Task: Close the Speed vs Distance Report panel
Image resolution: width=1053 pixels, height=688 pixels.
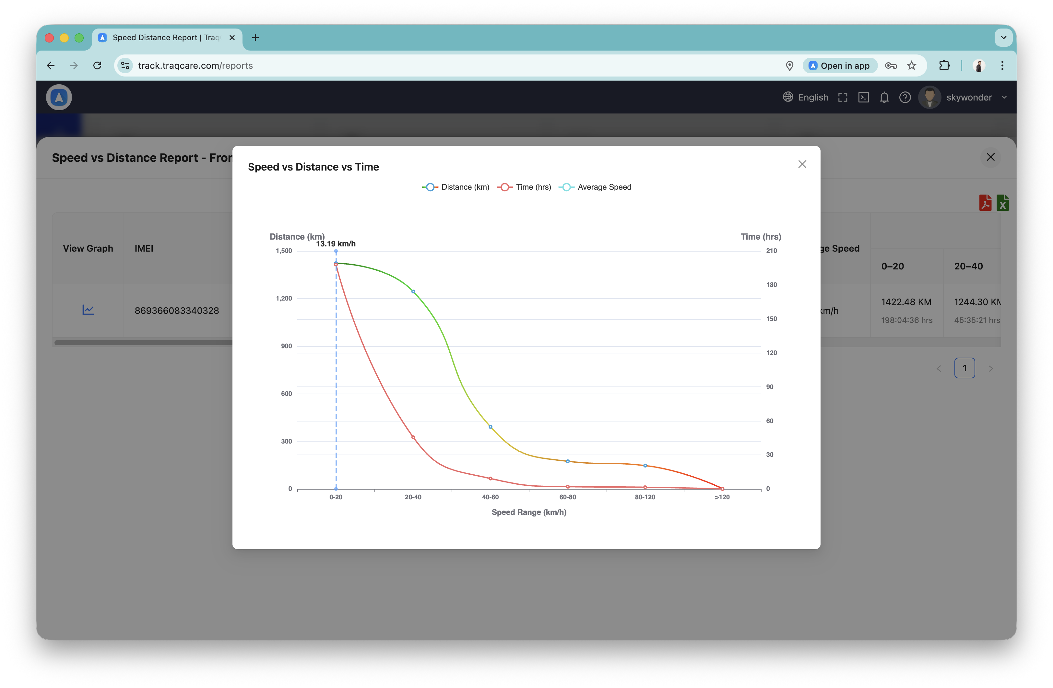Action: (990, 157)
